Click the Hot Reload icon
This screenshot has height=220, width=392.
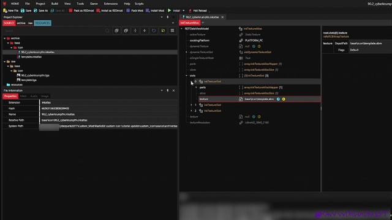click(190, 10)
